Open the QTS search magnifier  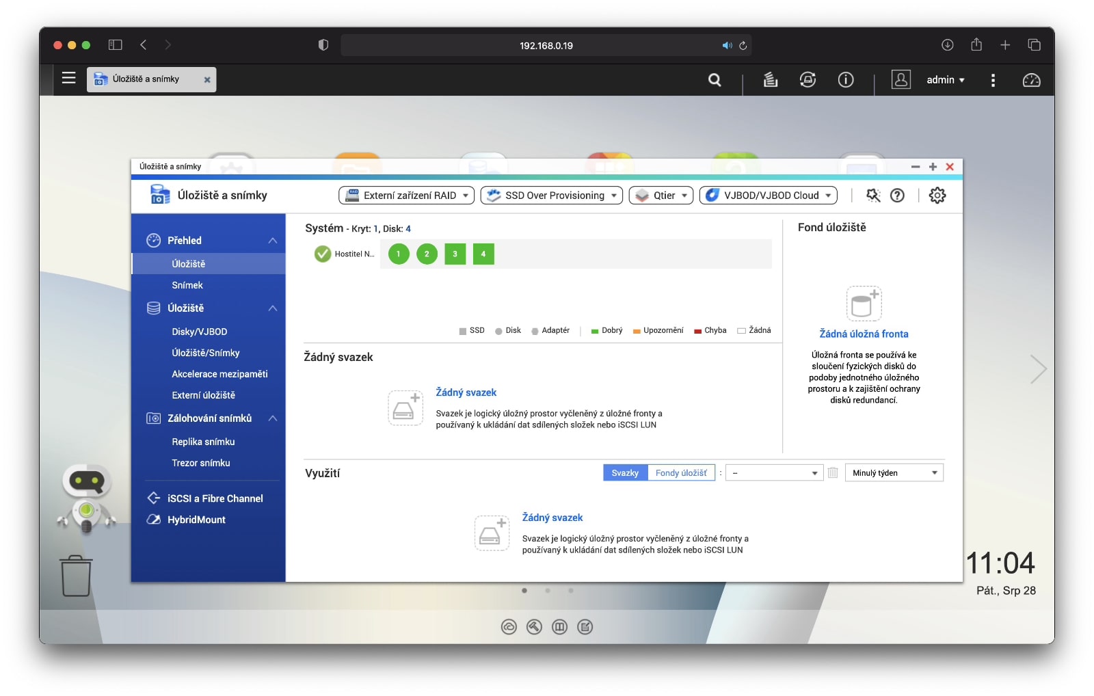point(715,80)
